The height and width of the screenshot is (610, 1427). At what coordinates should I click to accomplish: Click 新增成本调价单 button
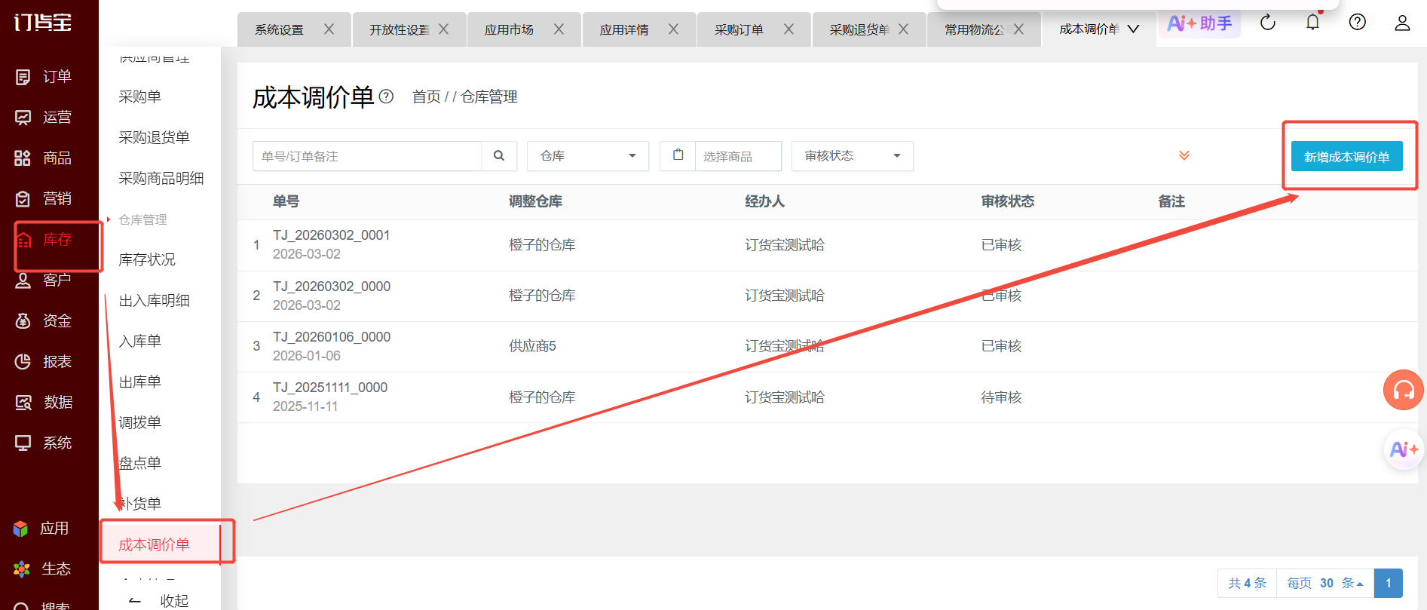[x=1346, y=157]
